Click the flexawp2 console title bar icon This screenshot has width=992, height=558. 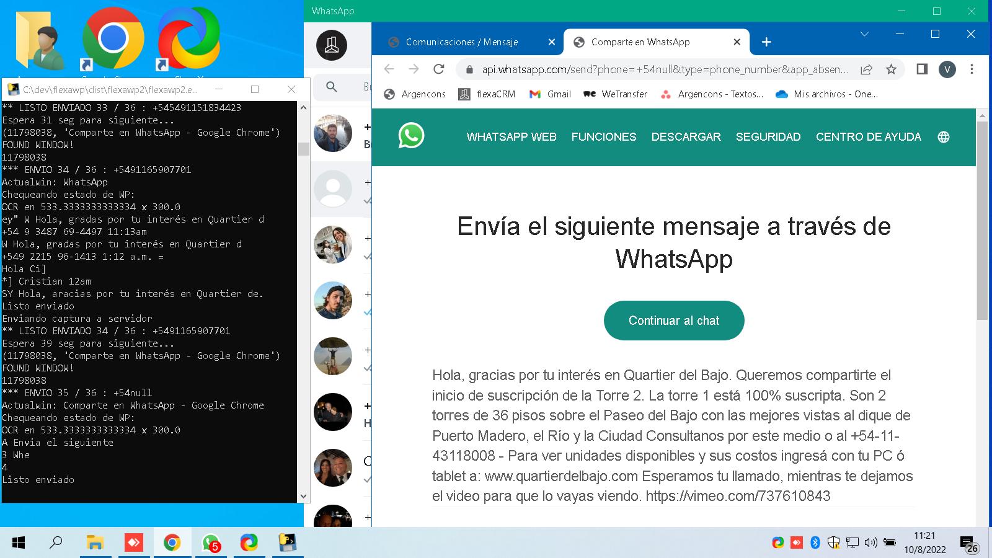tap(13, 89)
